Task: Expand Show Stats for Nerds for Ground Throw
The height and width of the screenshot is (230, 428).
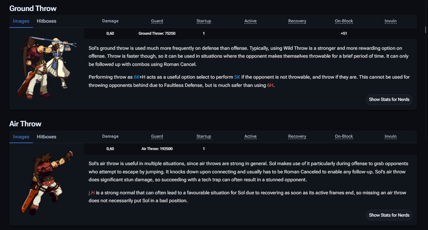Action: tap(389, 100)
